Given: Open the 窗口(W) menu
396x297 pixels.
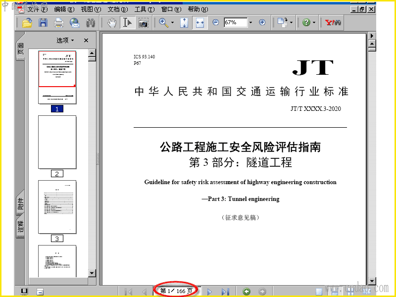Looking at the screenshot, I should (171, 9).
